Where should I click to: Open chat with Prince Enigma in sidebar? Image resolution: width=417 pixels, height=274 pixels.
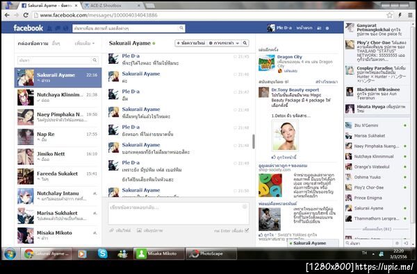click(377, 198)
